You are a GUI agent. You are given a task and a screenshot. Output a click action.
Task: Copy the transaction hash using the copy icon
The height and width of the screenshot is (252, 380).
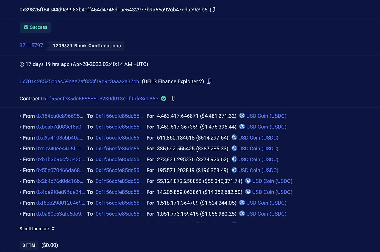(x=213, y=9)
